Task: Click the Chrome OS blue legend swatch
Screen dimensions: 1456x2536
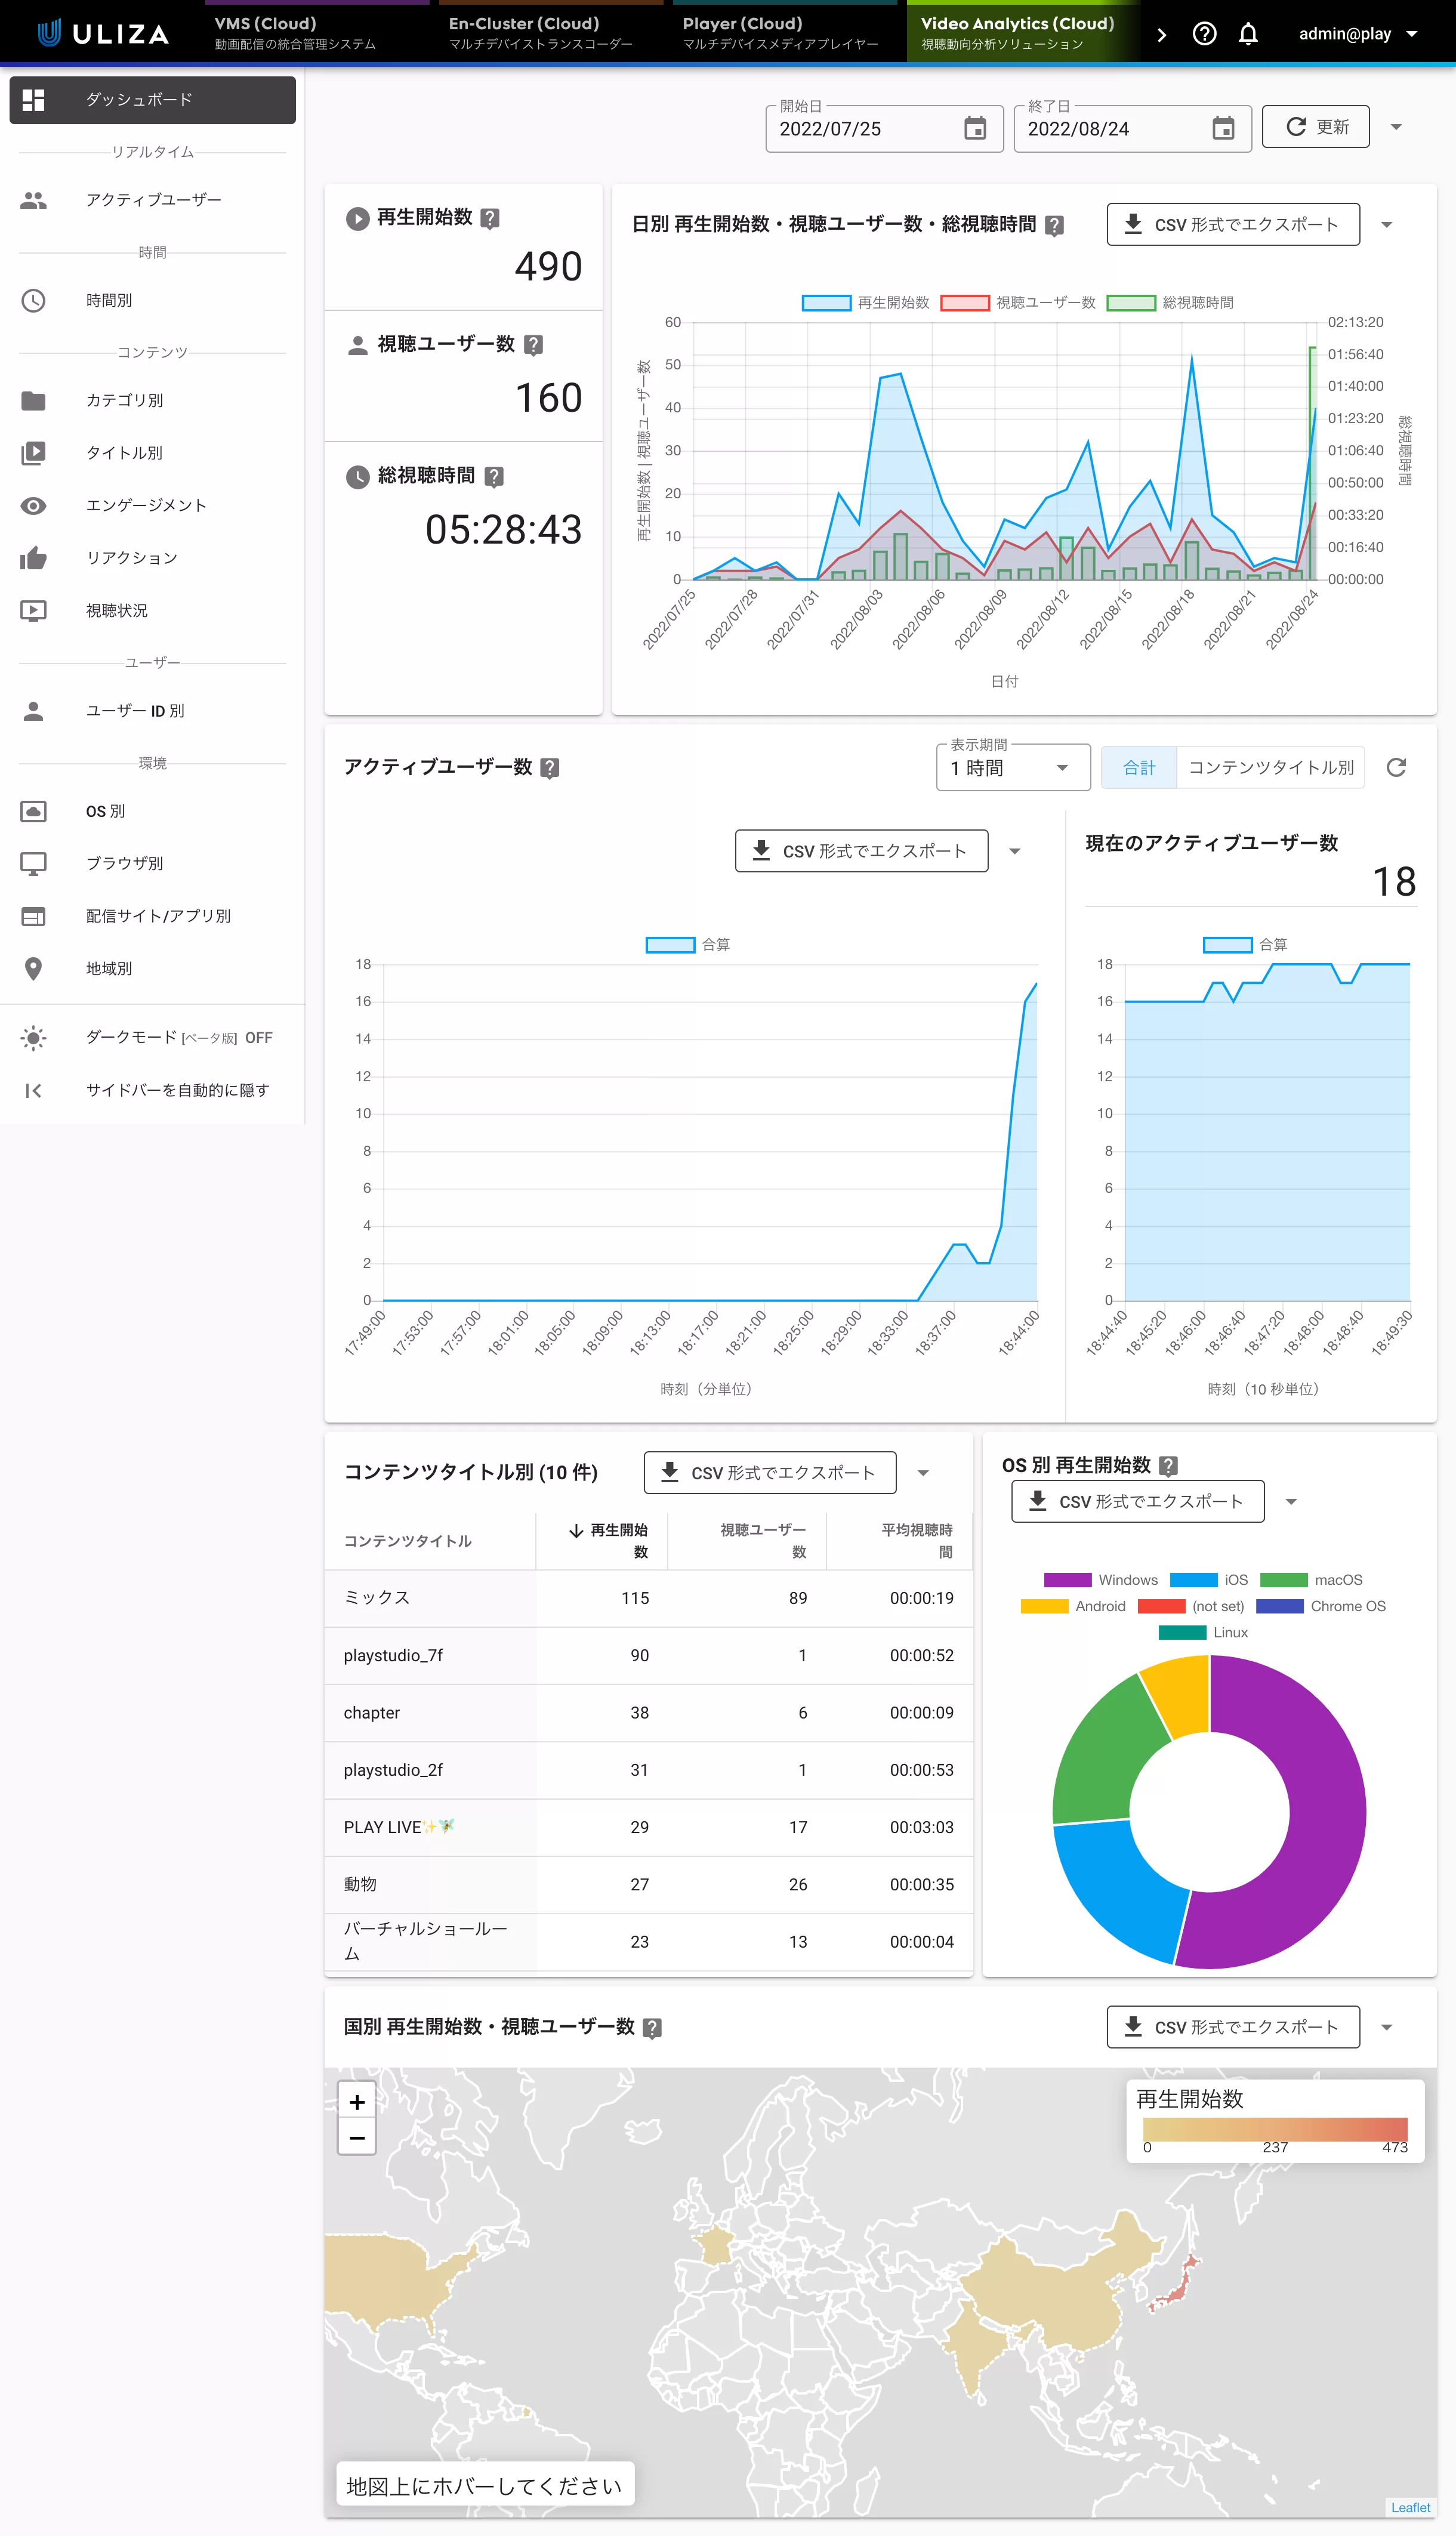Action: 1279,1606
